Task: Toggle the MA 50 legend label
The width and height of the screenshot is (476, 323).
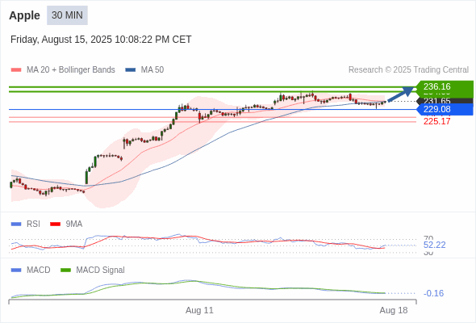Action: 152,70
